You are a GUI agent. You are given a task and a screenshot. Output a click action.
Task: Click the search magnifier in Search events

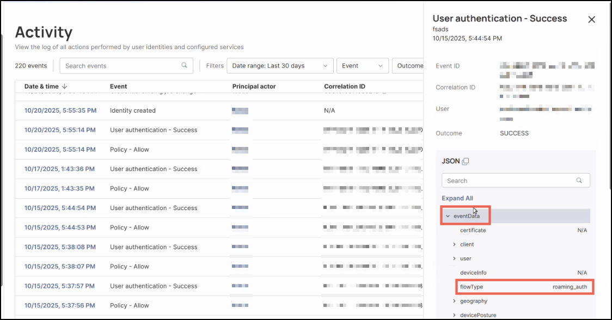tap(184, 65)
